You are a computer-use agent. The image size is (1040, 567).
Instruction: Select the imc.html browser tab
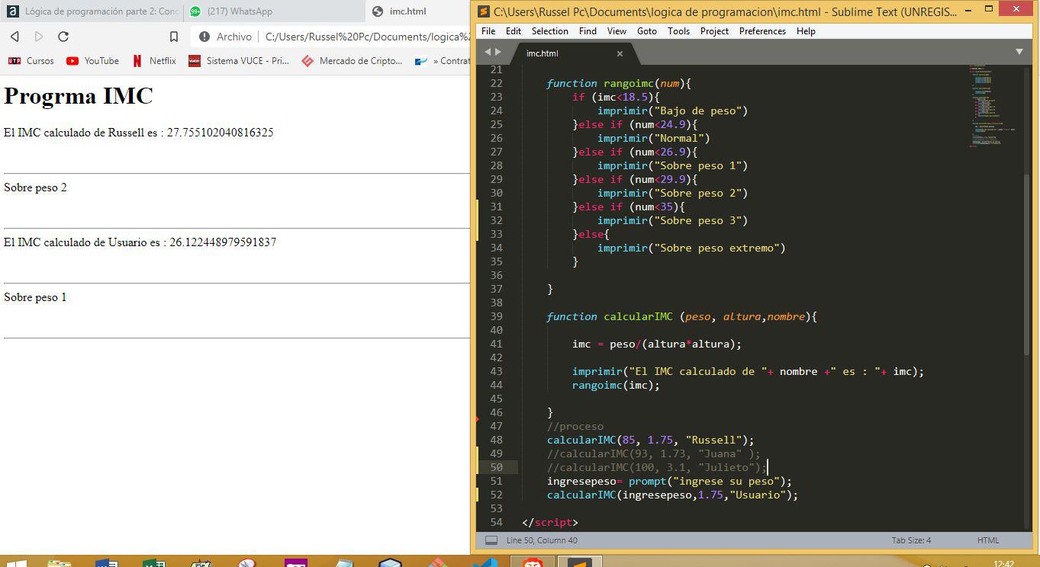click(417, 11)
